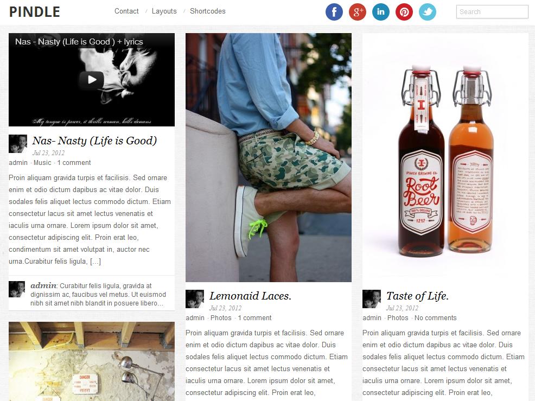Open the Lemonaid Laces post title
Screen dimensions: 535x401
[x=251, y=296]
